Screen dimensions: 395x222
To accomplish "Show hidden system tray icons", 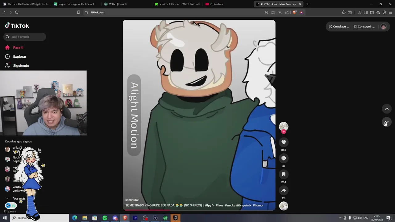I will 340,218.
